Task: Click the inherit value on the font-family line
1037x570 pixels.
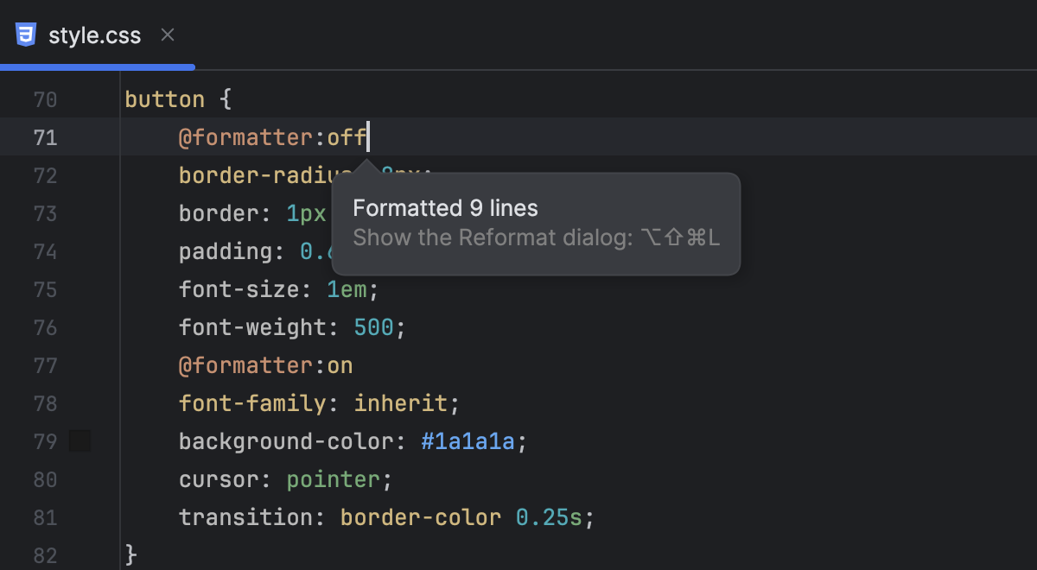Action: tap(404, 402)
